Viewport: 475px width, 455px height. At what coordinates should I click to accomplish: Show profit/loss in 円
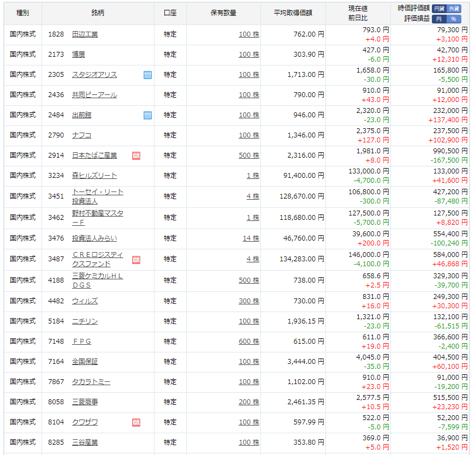(439, 19)
